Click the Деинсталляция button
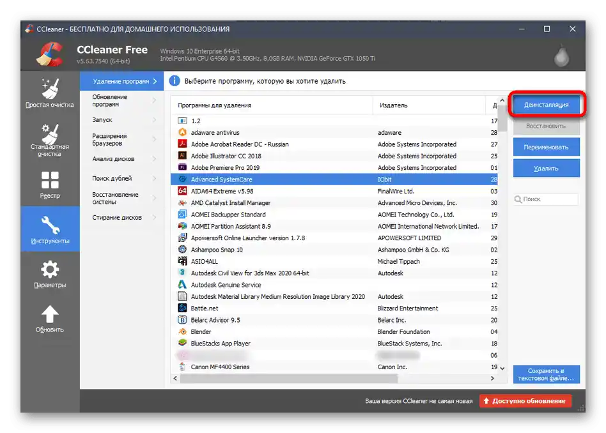Screen dimensions: 606x433 pyautogui.click(x=546, y=105)
